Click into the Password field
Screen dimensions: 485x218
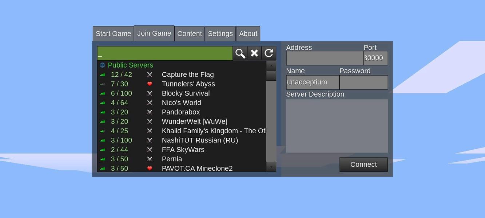point(363,82)
